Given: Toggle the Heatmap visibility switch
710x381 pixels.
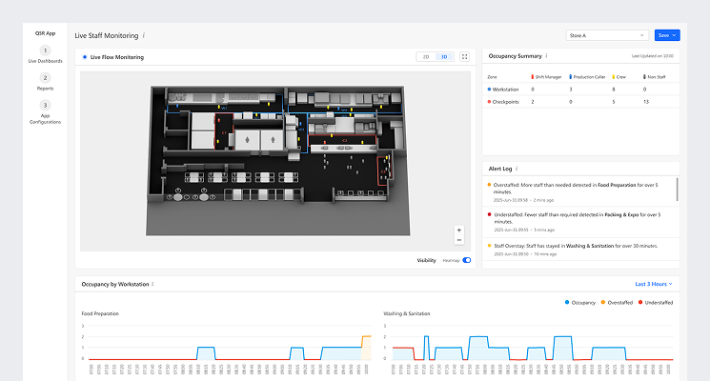Looking at the screenshot, I should pyautogui.click(x=467, y=259).
